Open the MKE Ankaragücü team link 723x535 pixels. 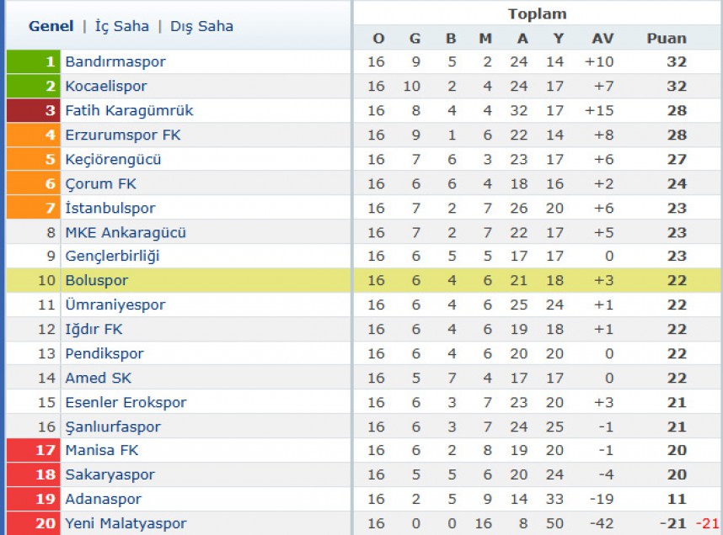[126, 232]
